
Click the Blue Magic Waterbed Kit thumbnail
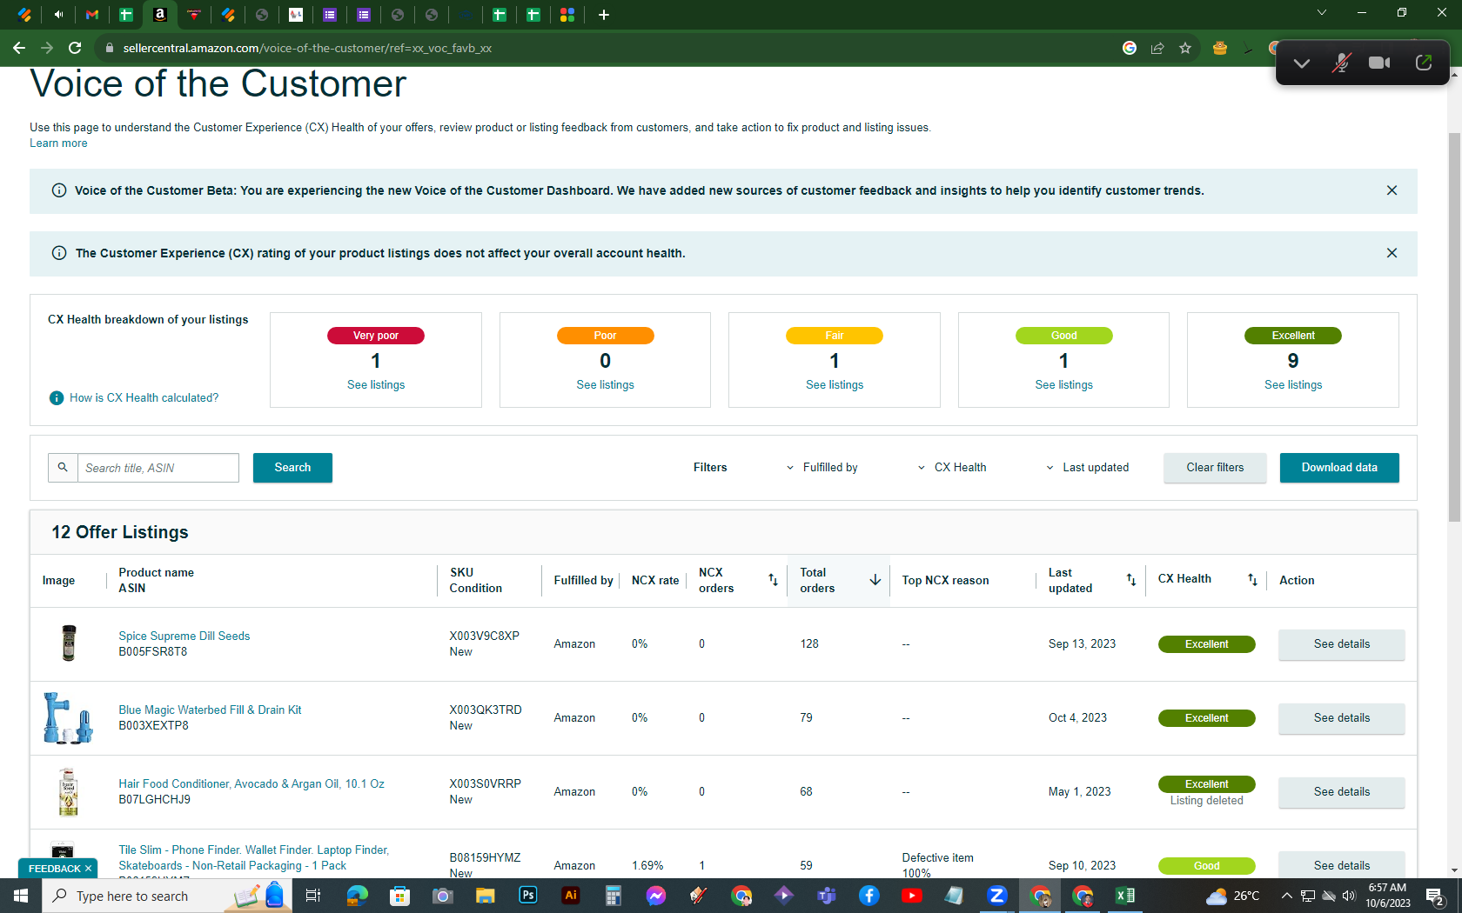tap(68, 718)
